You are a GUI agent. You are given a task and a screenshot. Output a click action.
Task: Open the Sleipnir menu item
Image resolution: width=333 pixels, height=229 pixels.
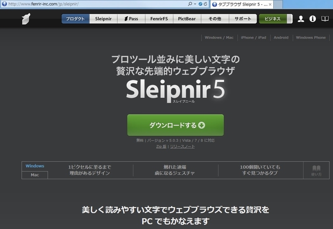[103, 19]
